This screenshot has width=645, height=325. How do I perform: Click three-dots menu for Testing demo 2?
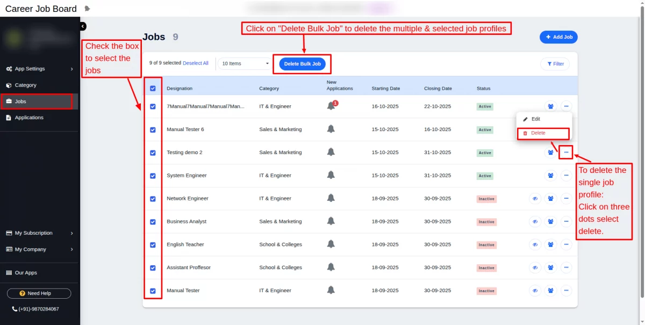[x=566, y=153]
